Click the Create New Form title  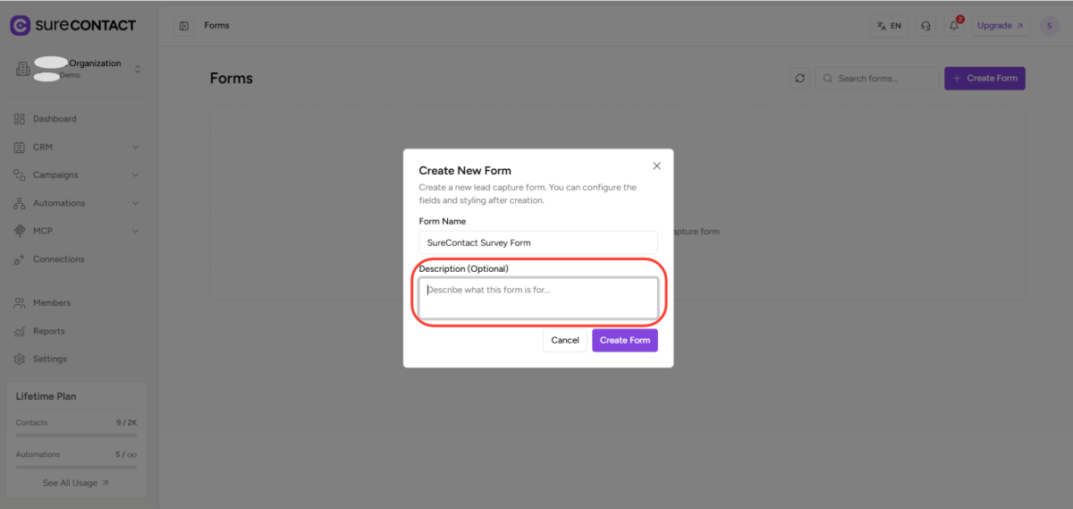click(465, 171)
